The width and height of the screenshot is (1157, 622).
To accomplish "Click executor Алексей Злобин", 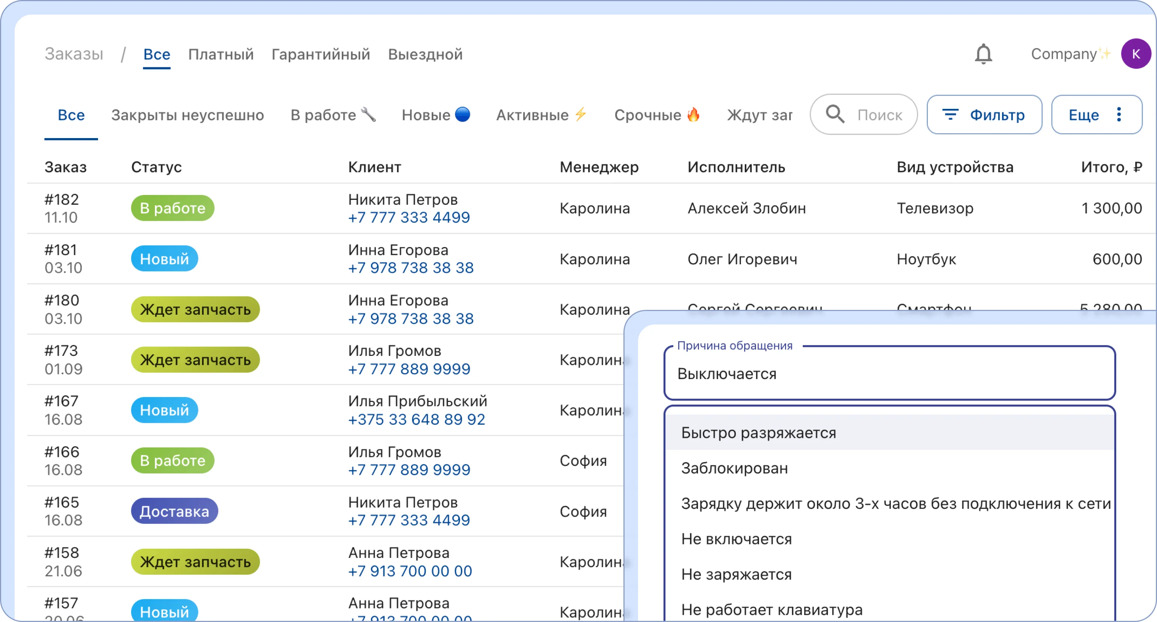I will (x=747, y=208).
